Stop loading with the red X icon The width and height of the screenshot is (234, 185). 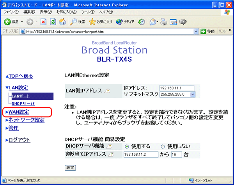[x=43, y=22]
